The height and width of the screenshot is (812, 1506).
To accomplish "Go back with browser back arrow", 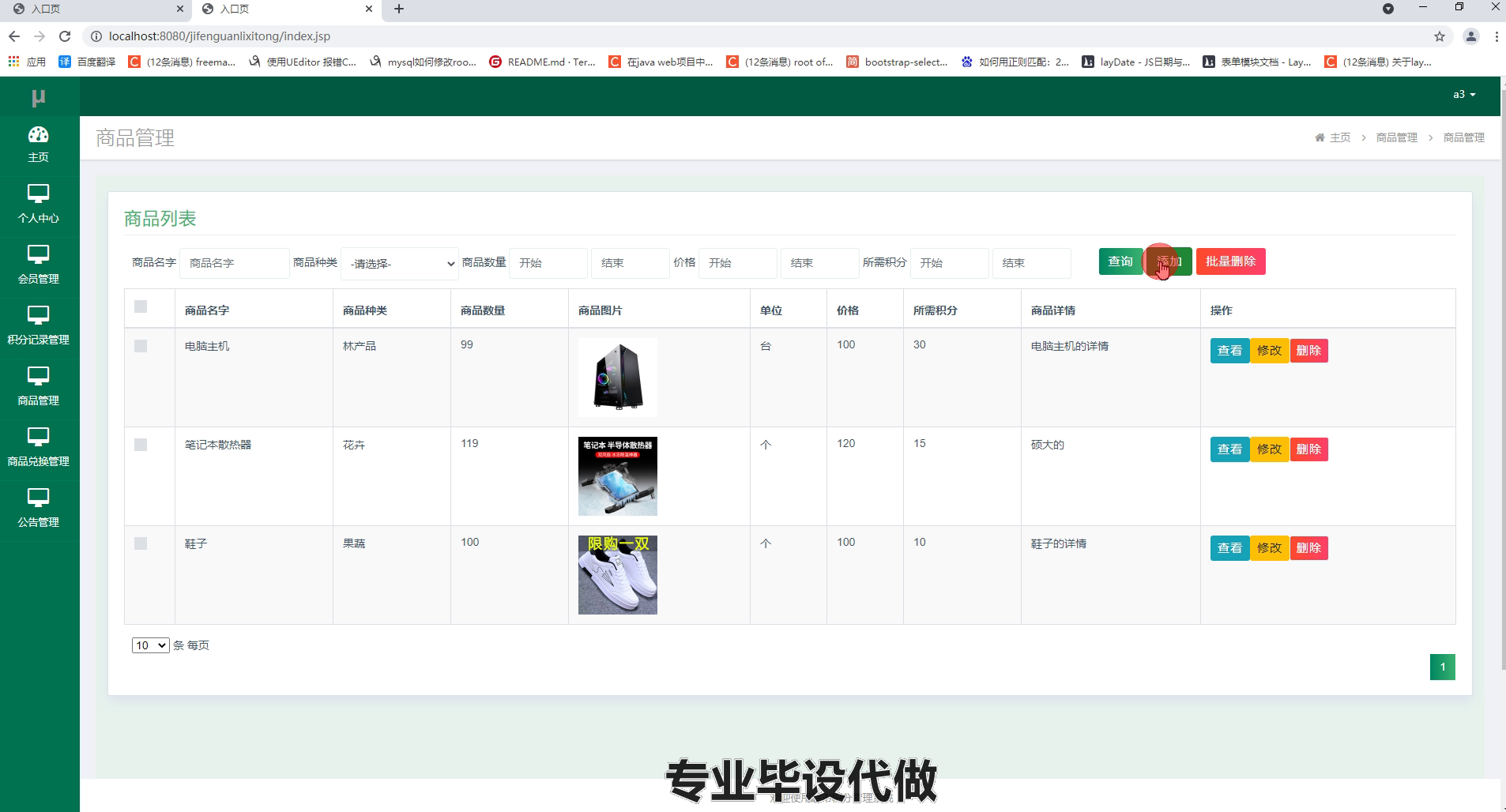I will click(x=13, y=36).
